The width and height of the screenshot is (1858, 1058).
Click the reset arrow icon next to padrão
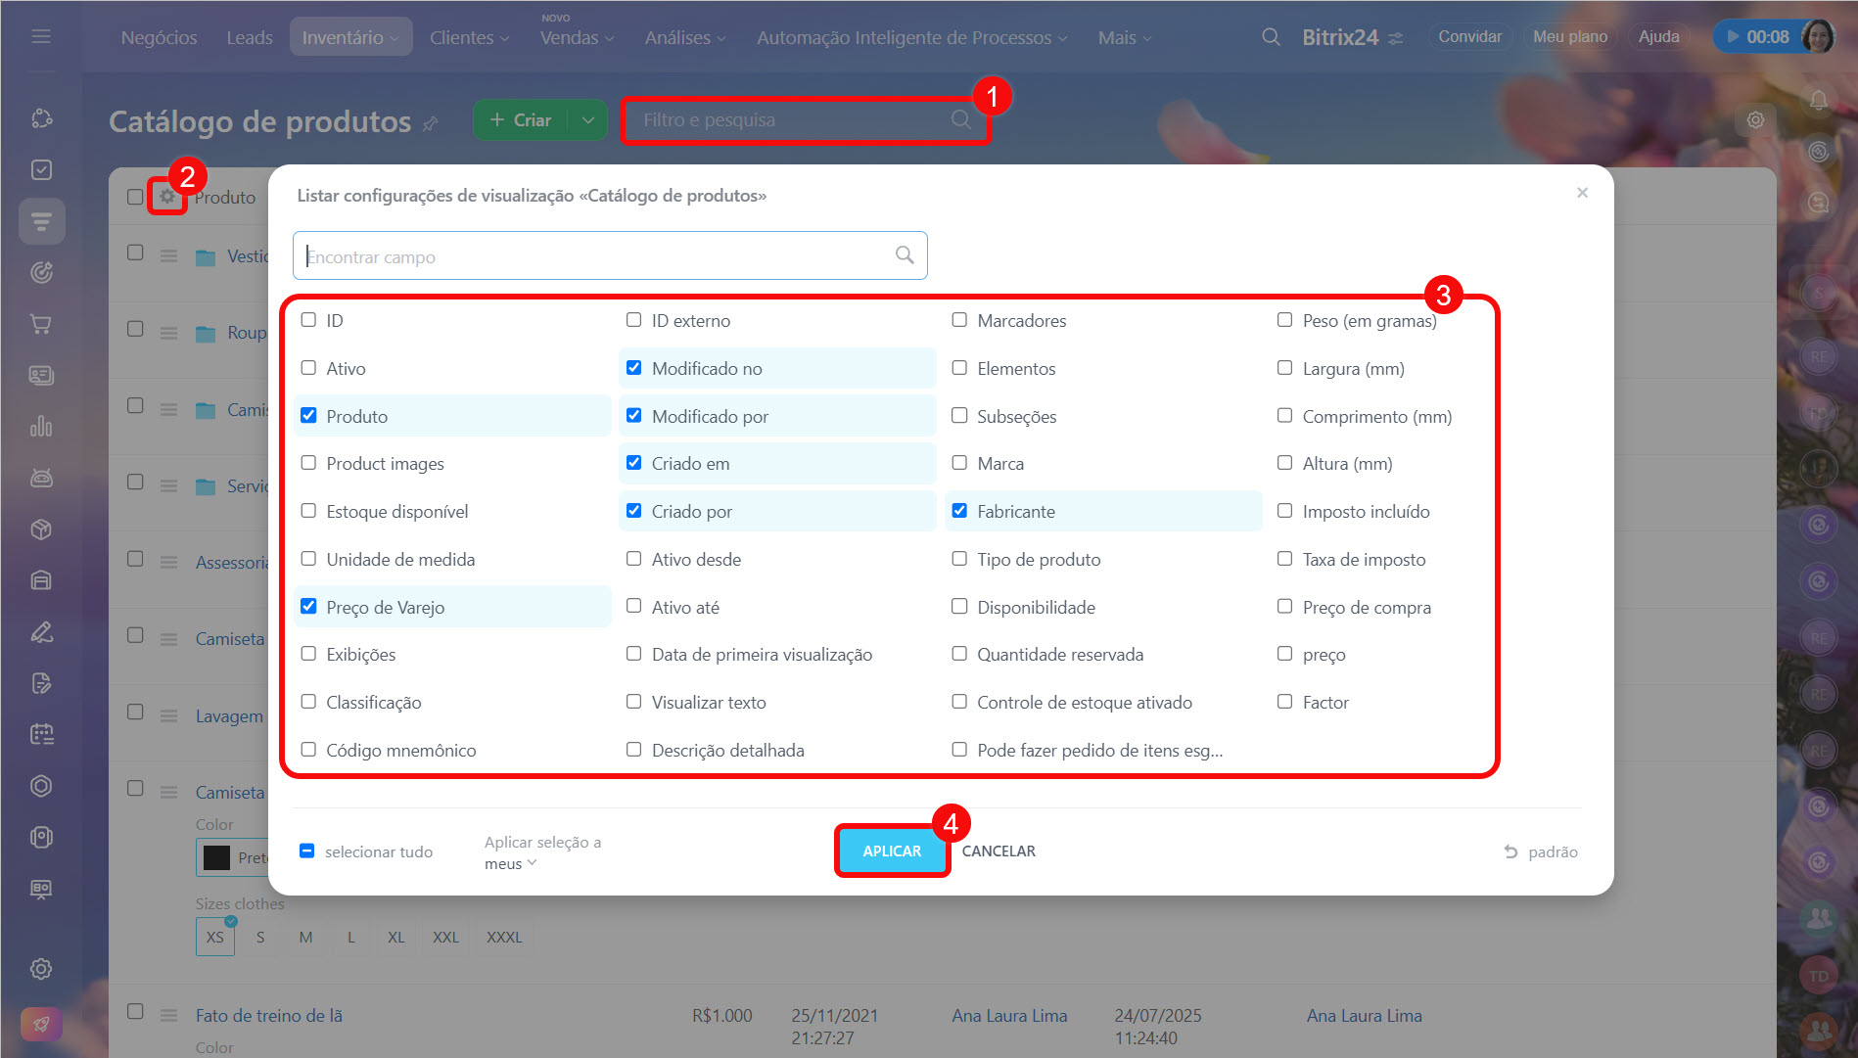[1510, 851]
